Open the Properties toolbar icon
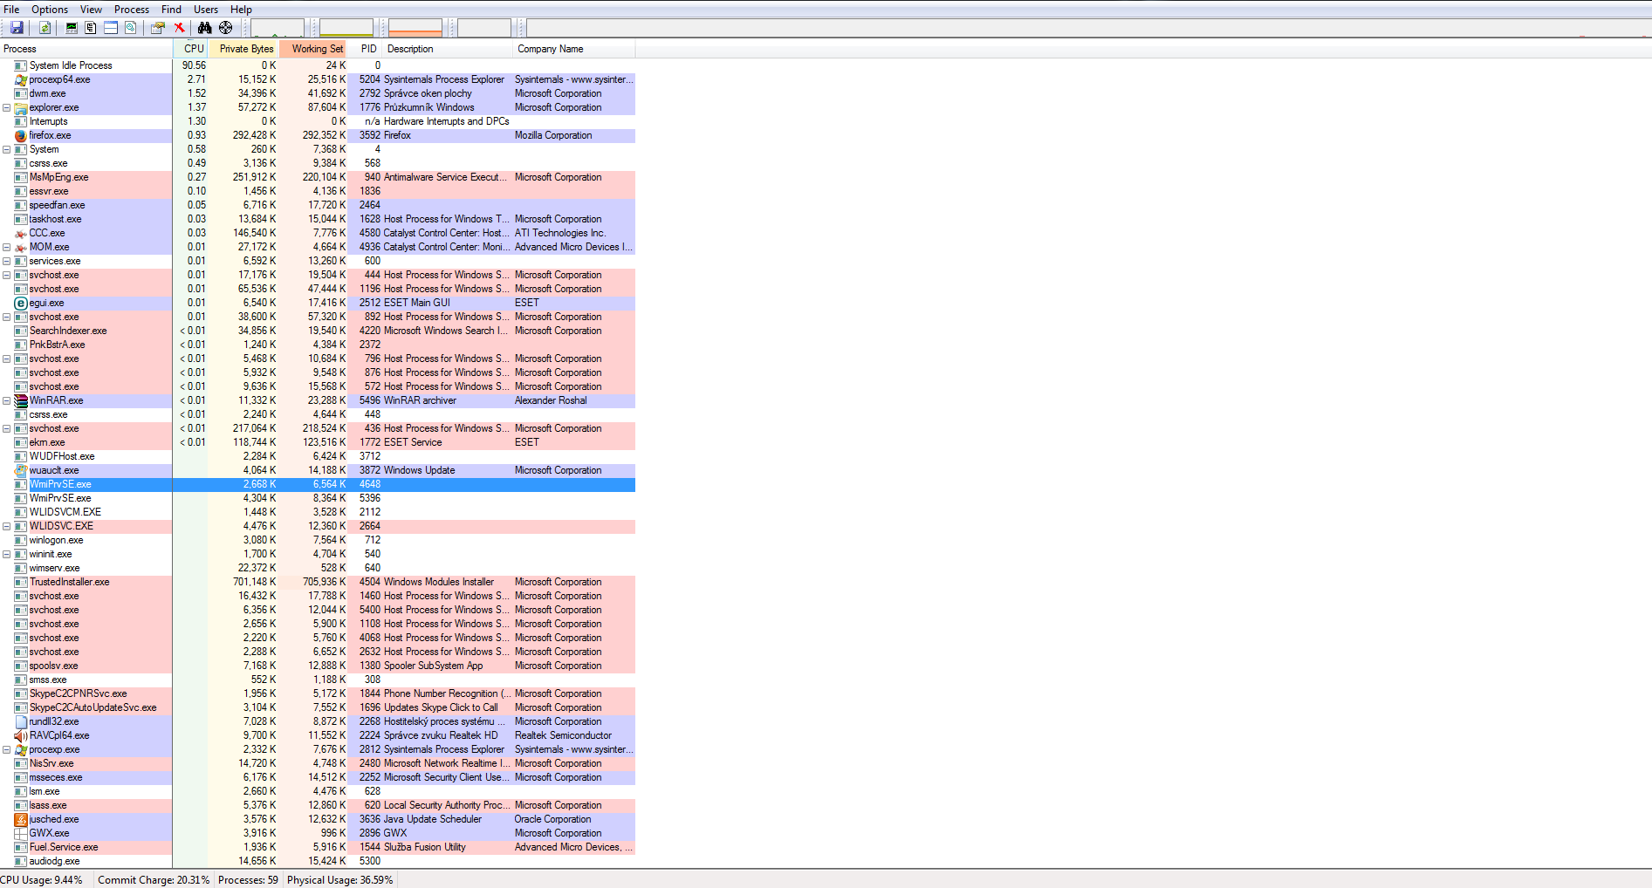The height and width of the screenshot is (888, 1652). click(x=158, y=28)
